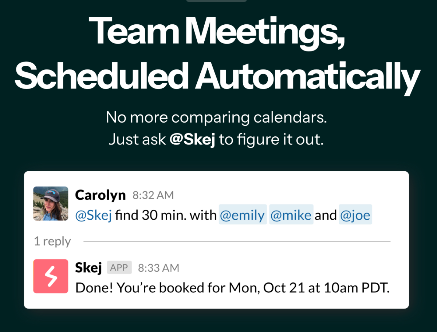Open the @joe mention
The width and height of the screenshot is (437, 332).
(355, 215)
